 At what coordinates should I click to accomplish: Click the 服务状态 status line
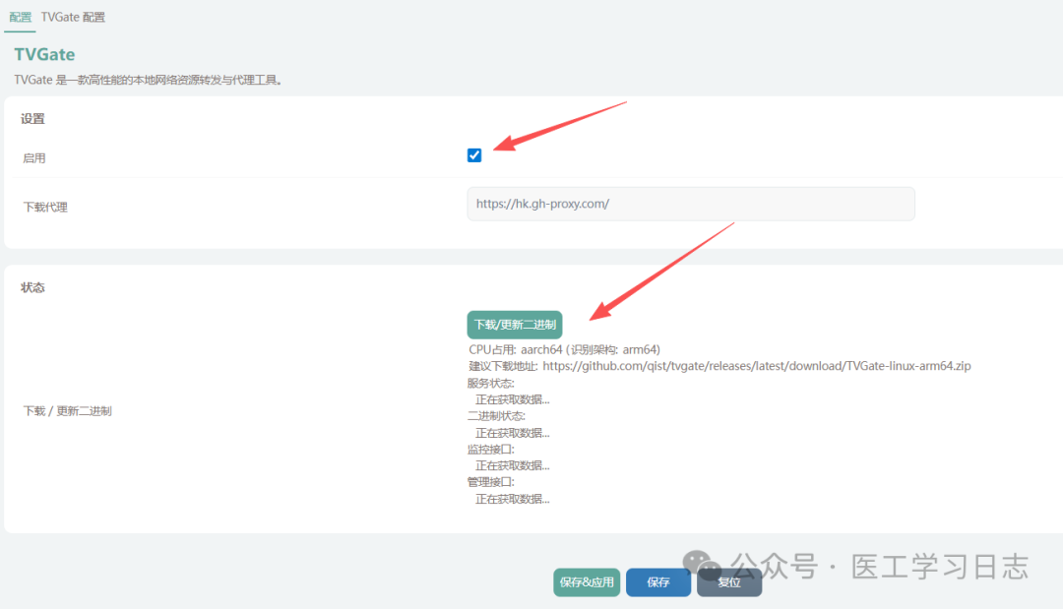491,383
